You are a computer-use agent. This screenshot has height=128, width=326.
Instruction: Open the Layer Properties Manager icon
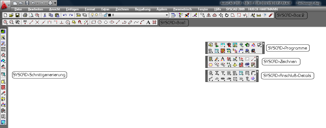point(78,15)
